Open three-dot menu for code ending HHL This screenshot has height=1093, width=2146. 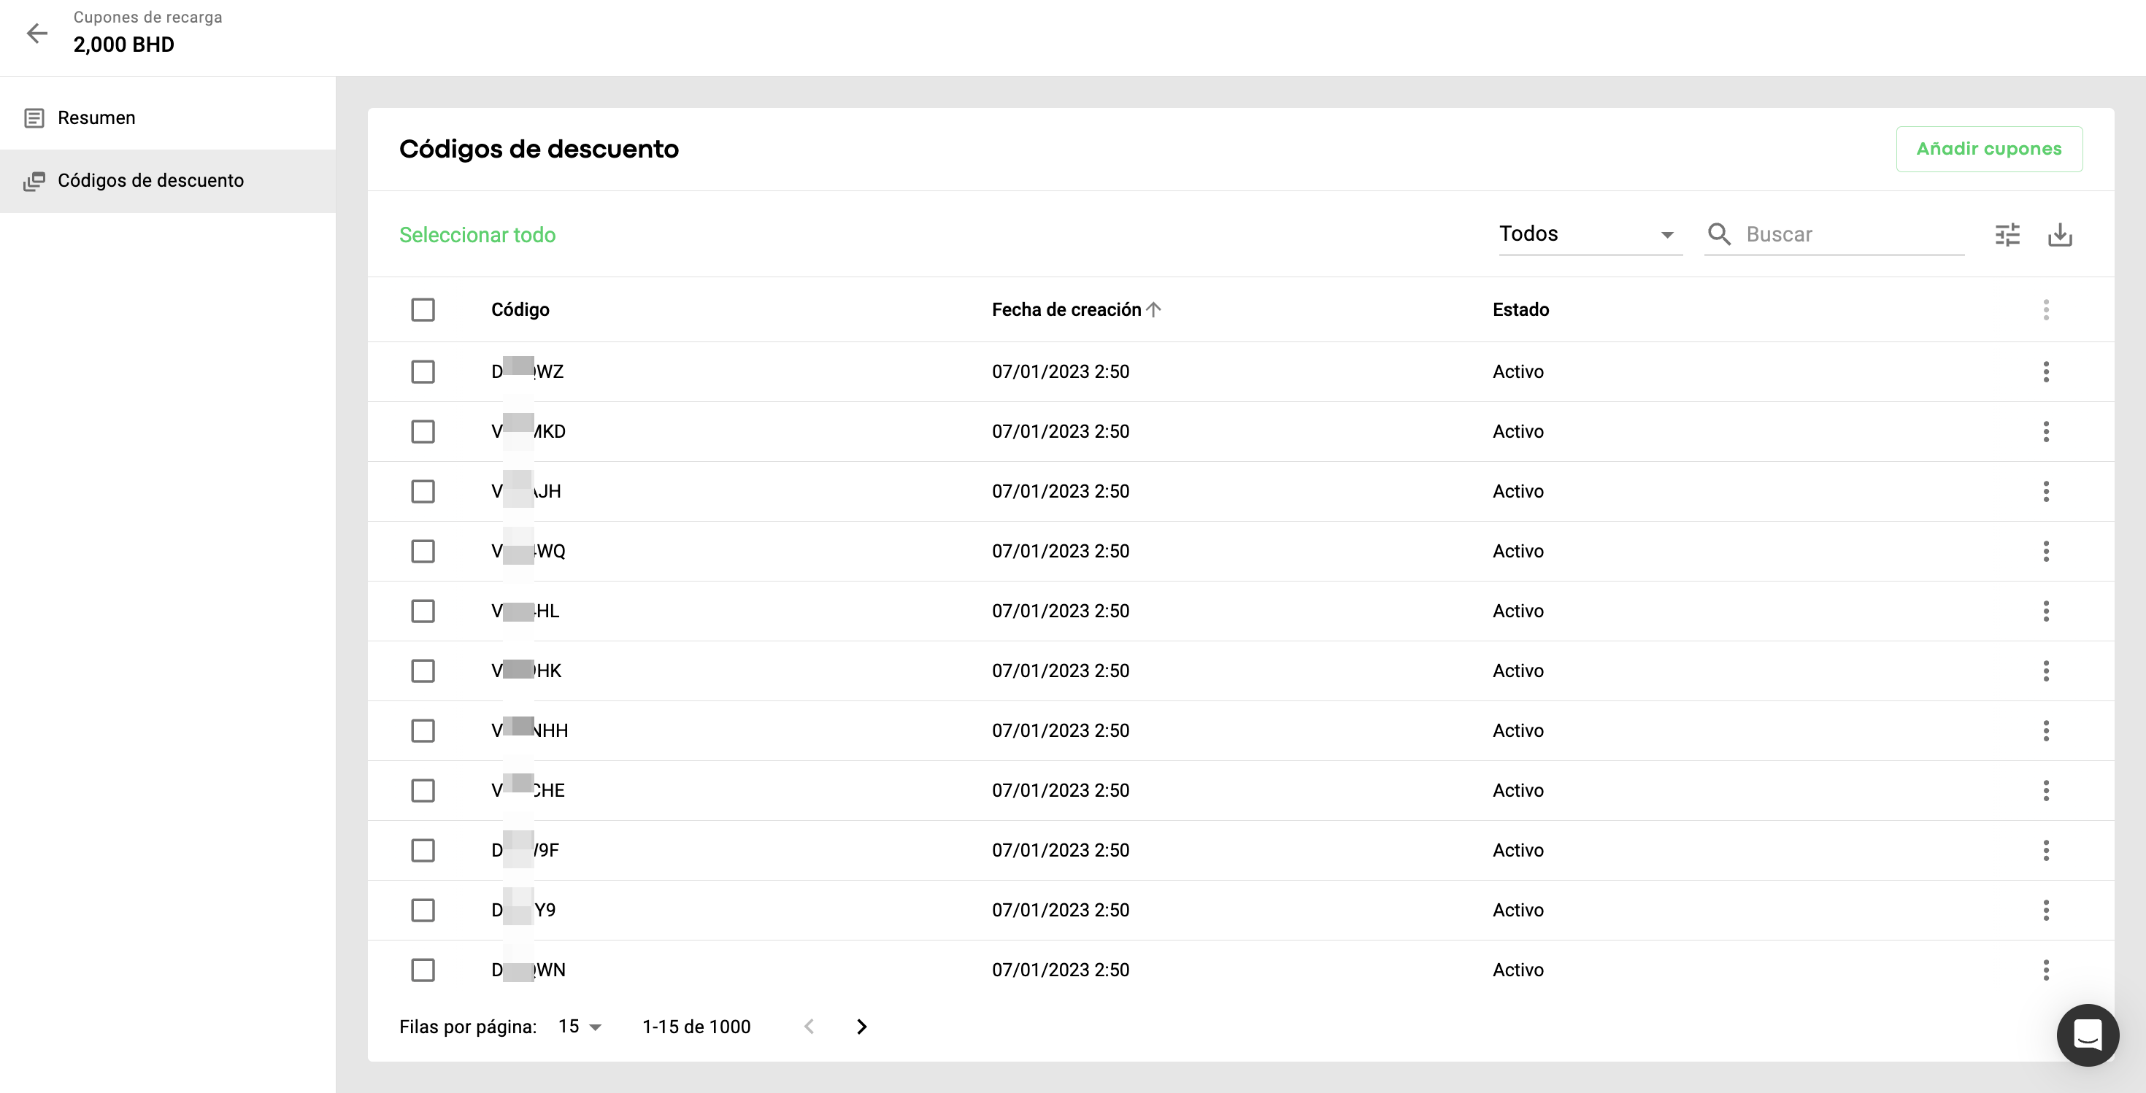point(2045,611)
